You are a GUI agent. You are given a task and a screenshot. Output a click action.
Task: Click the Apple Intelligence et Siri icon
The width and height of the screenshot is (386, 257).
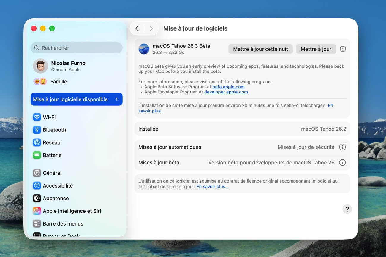[x=37, y=211]
